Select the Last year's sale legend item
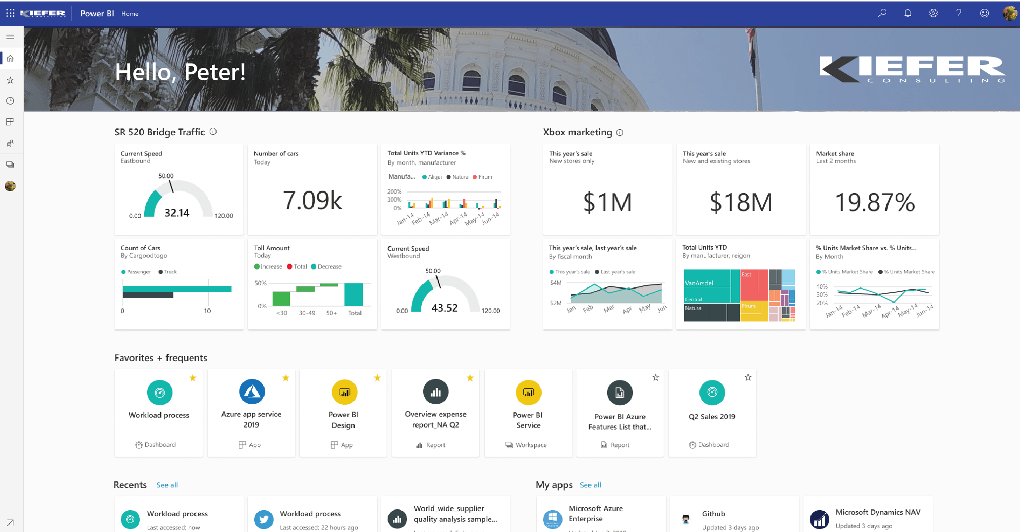 [615, 272]
